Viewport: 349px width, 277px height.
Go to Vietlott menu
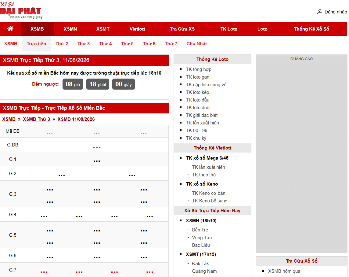click(x=137, y=29)
